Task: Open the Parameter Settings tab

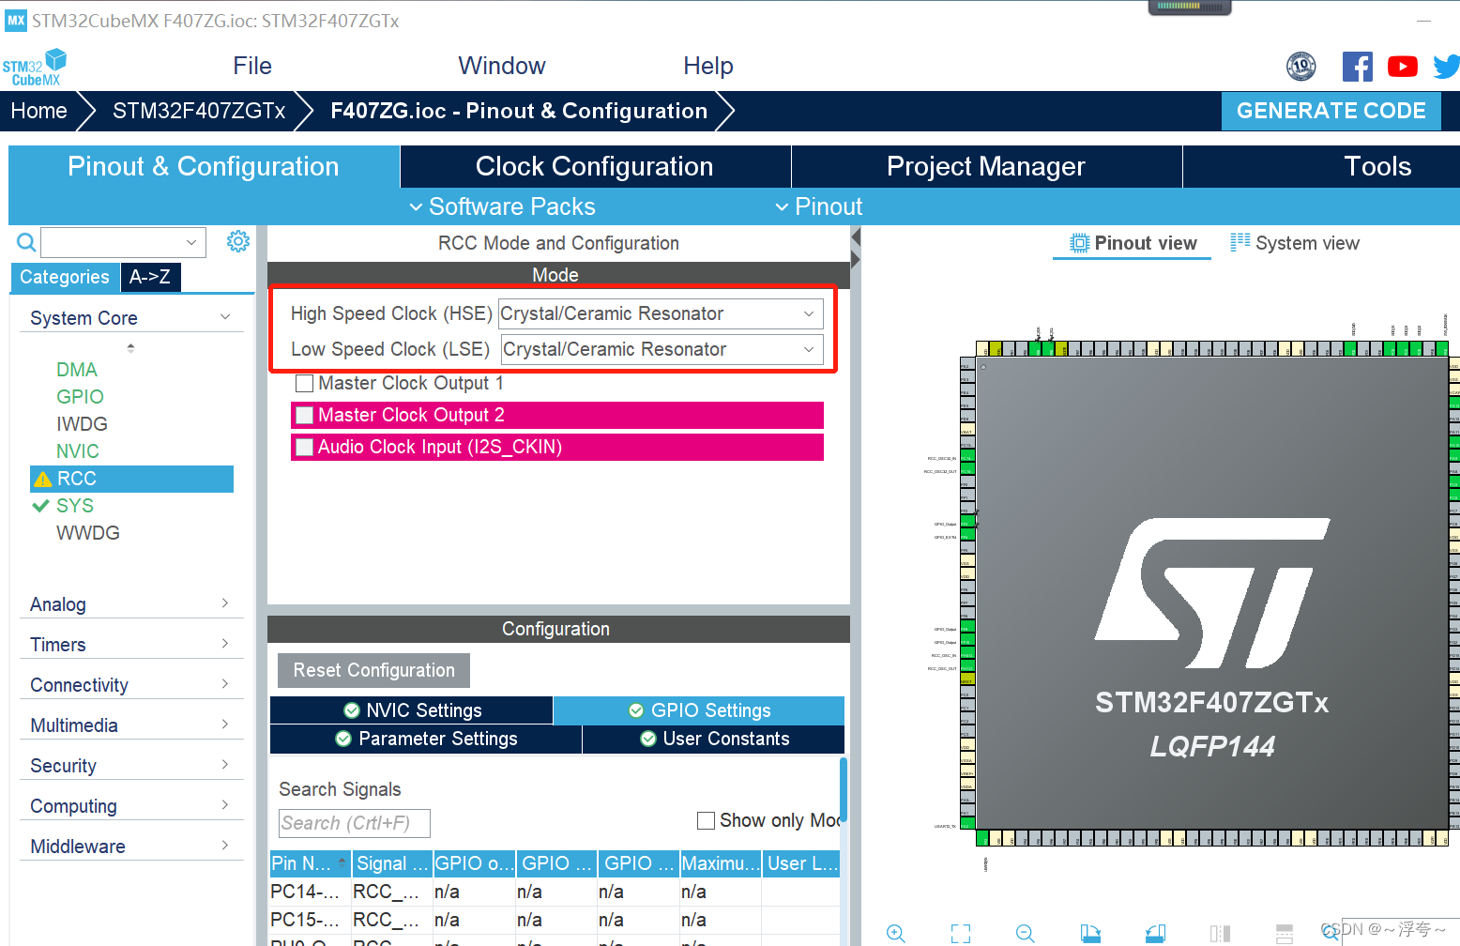Action: [x=426, y=739]
